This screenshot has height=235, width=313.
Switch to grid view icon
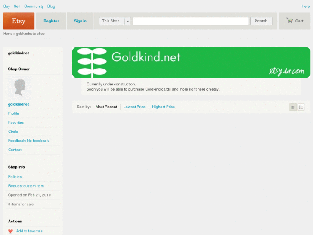tap(293, 107)
